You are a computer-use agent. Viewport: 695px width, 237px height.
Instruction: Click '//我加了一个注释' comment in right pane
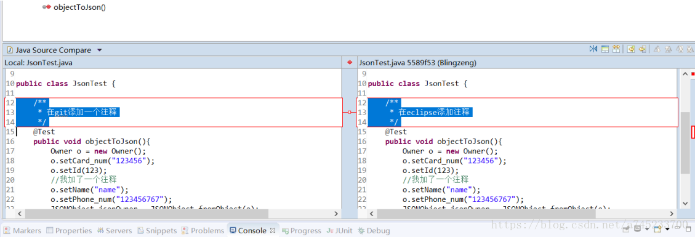(436, 180)
